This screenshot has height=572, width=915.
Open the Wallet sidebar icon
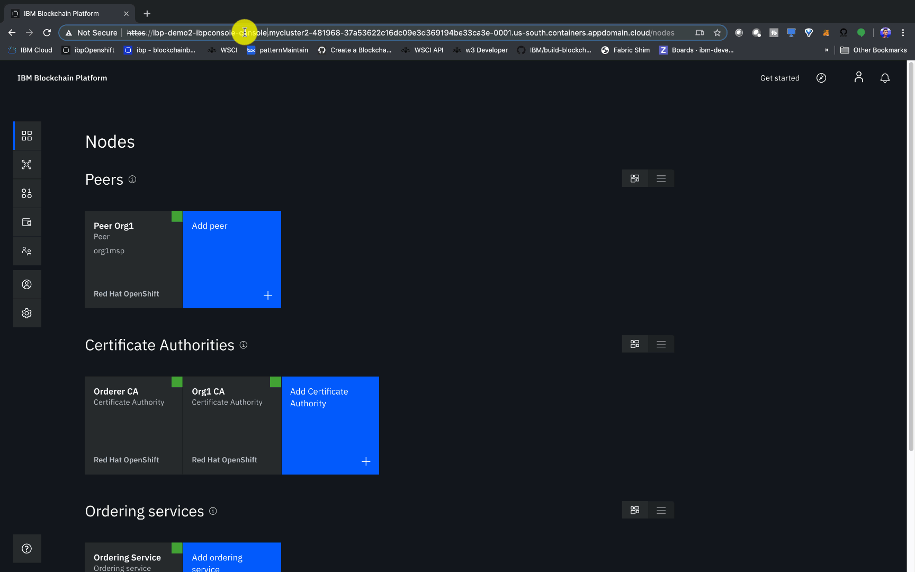tap(26, 222)
